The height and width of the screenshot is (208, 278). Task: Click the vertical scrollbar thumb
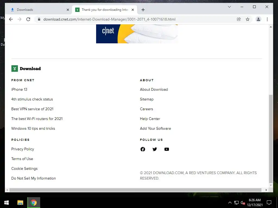coord(271,139)
